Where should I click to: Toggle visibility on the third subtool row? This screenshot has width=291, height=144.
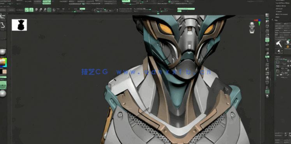[x=288, y=70]
